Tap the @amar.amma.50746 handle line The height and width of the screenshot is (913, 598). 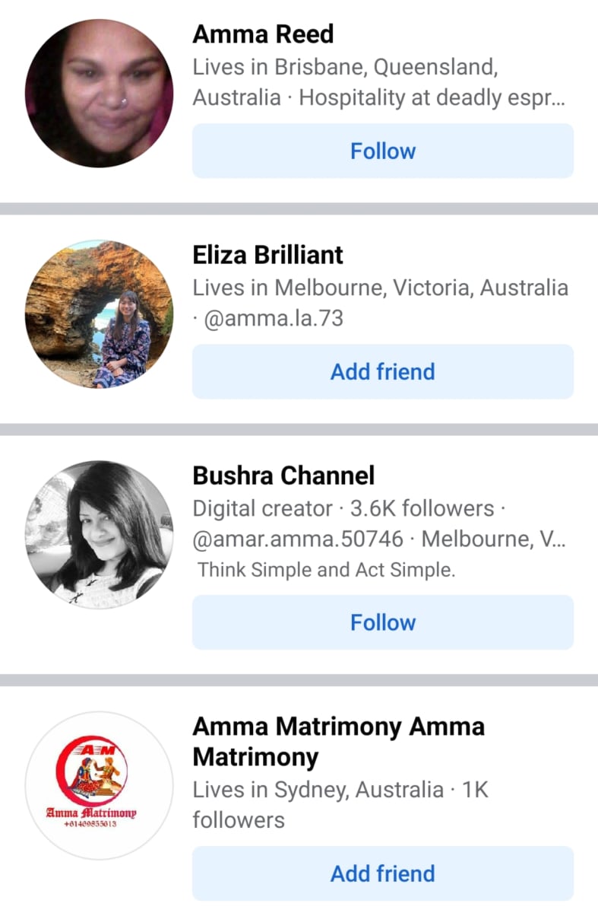point(298,539)
